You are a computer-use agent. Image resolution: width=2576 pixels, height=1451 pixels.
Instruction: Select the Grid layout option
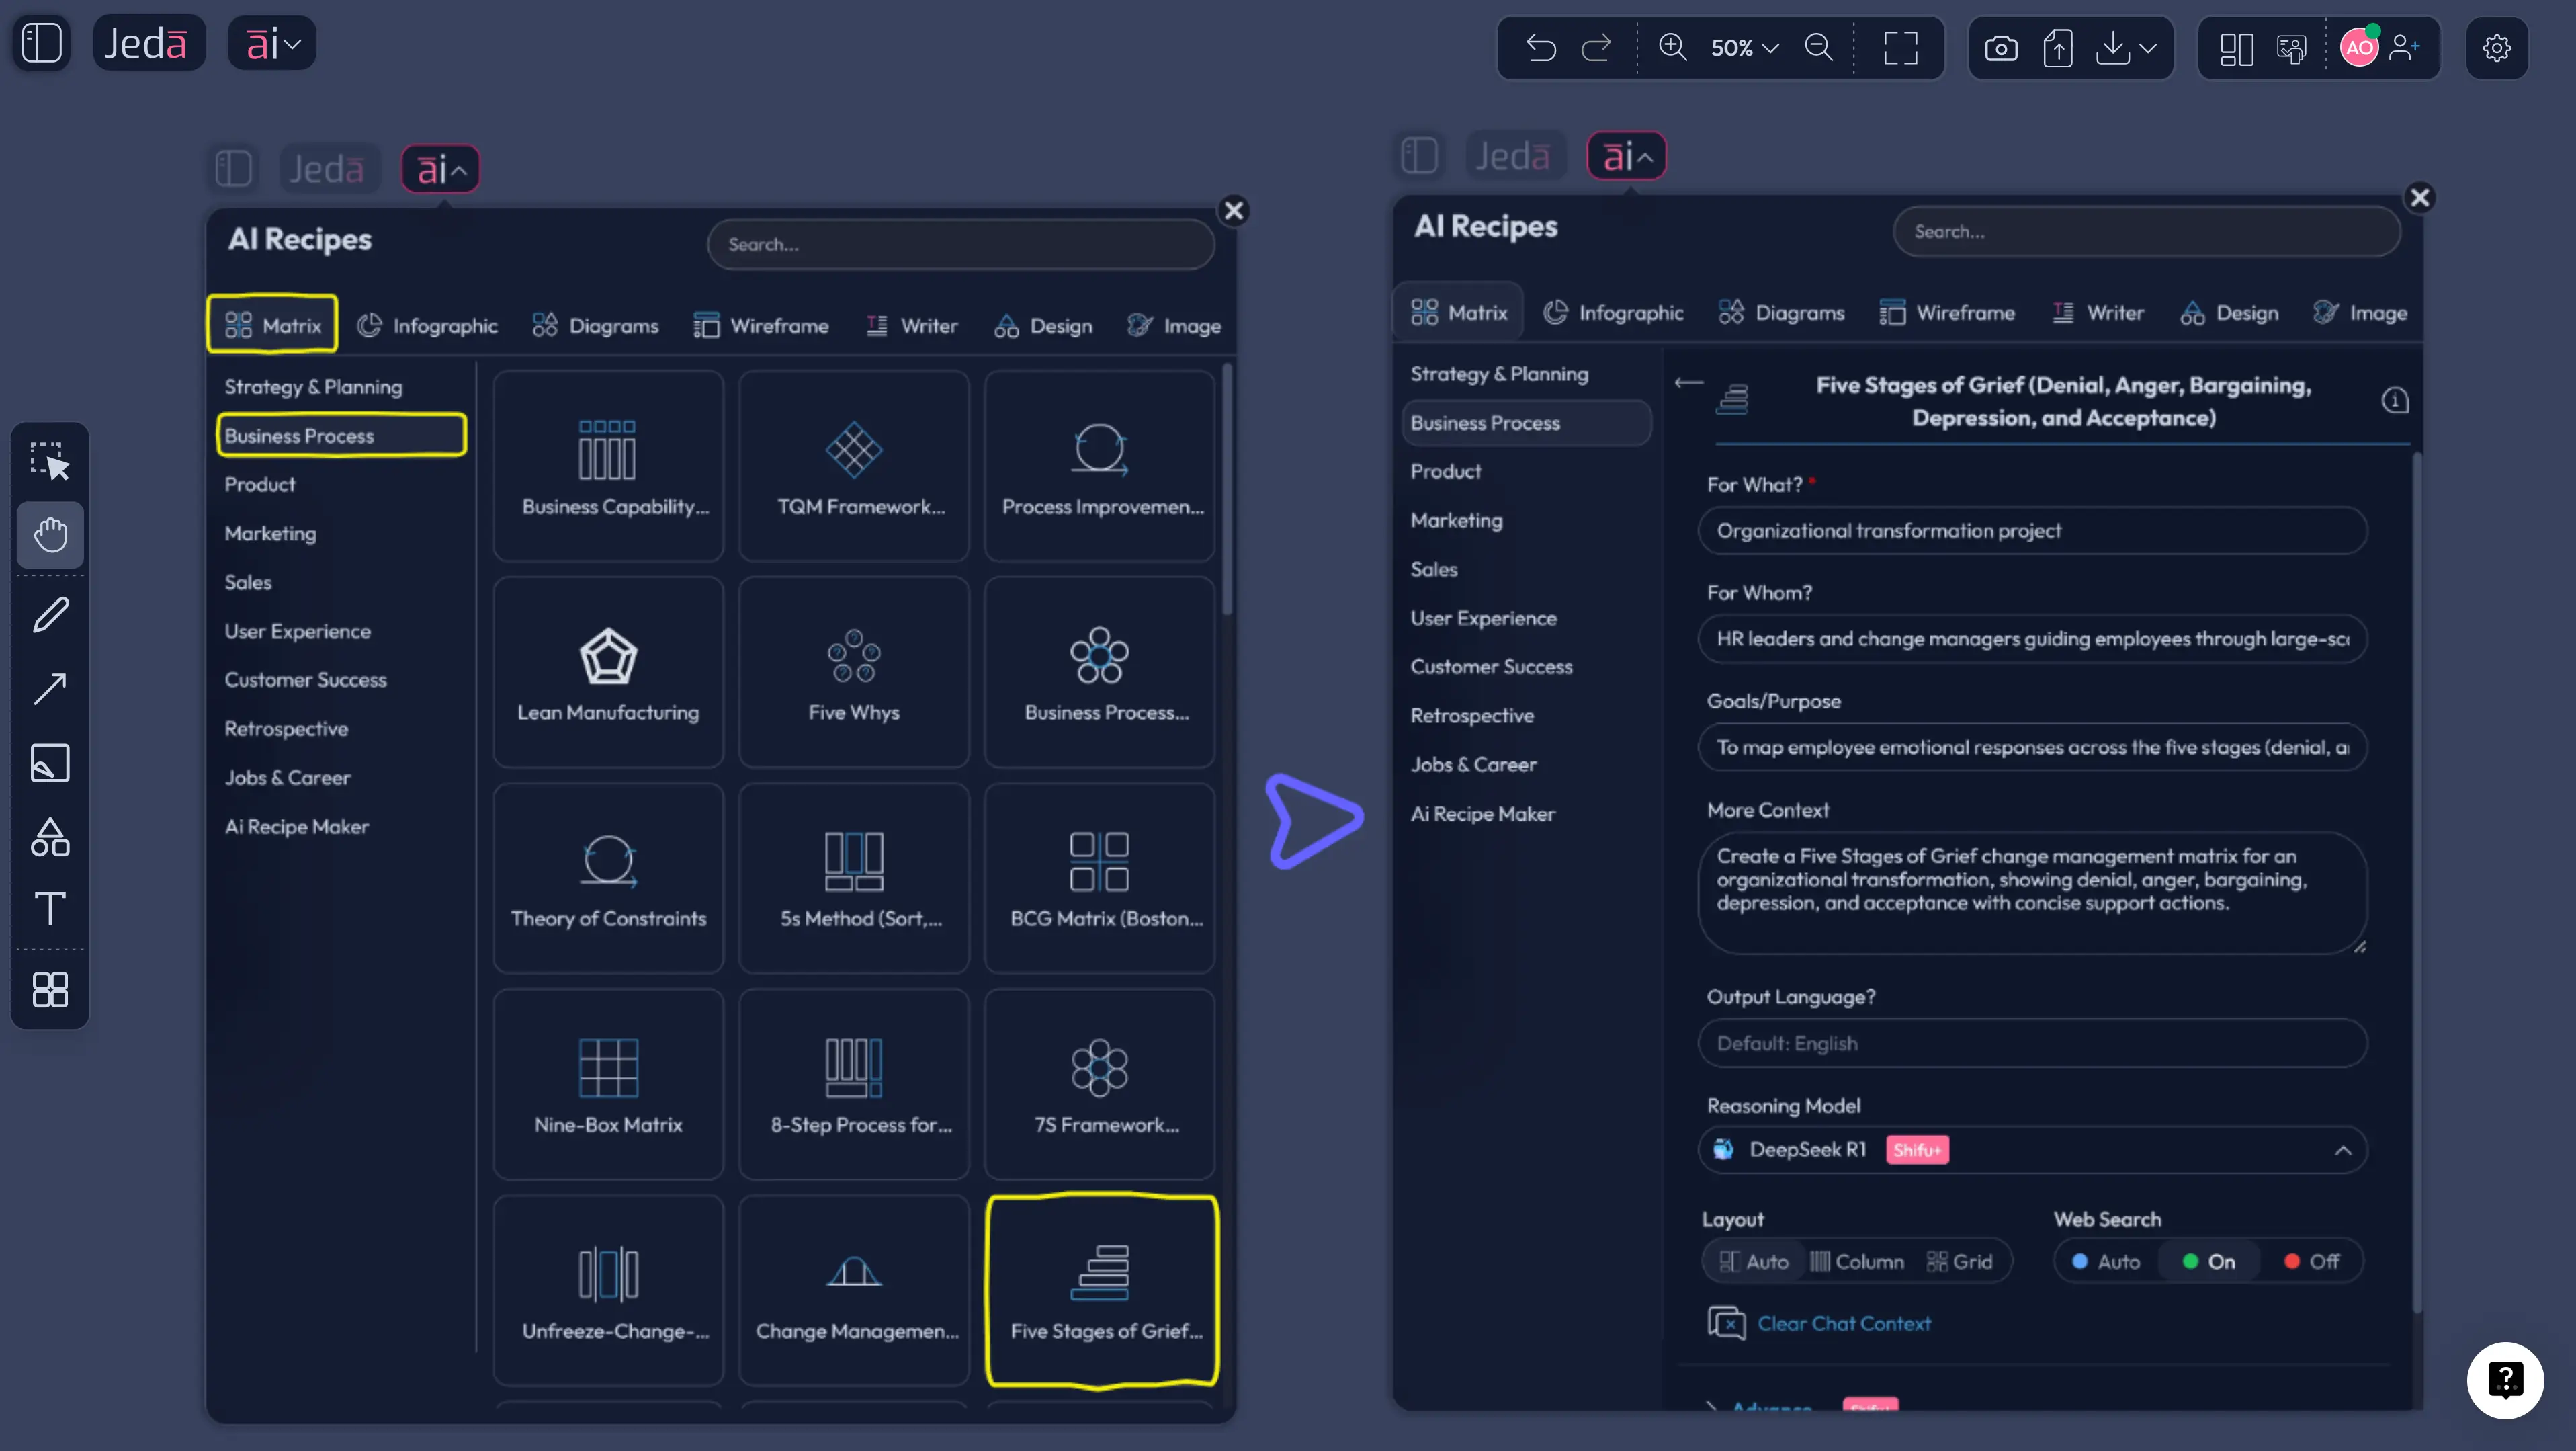click(x=1960, y=1261)
